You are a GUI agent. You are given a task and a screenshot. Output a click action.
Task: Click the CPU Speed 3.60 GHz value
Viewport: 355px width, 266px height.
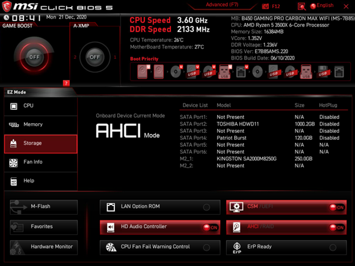tap(192, 20)
